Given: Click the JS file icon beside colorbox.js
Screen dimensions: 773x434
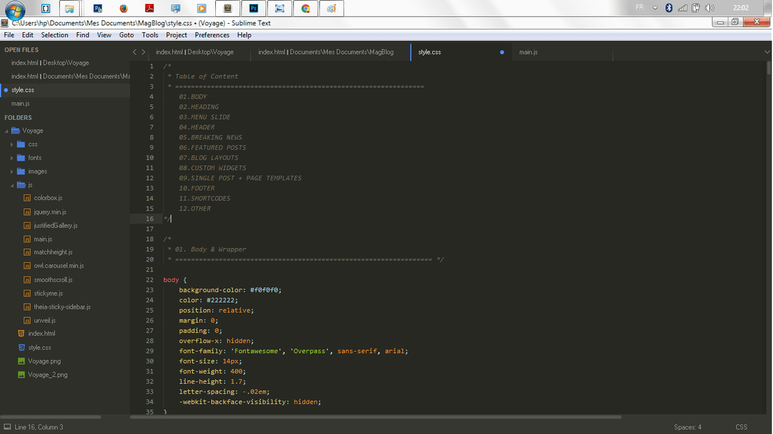Looking at the screenshot, I should [x=27, y=198].
